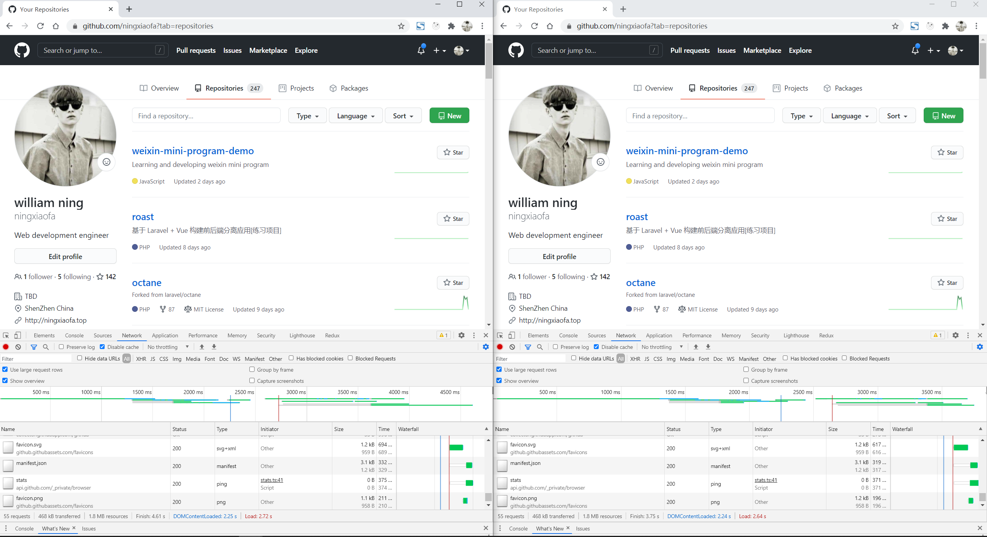
Task: Uncheck Disable cache in left DevTools
Action: coord(102,347)
